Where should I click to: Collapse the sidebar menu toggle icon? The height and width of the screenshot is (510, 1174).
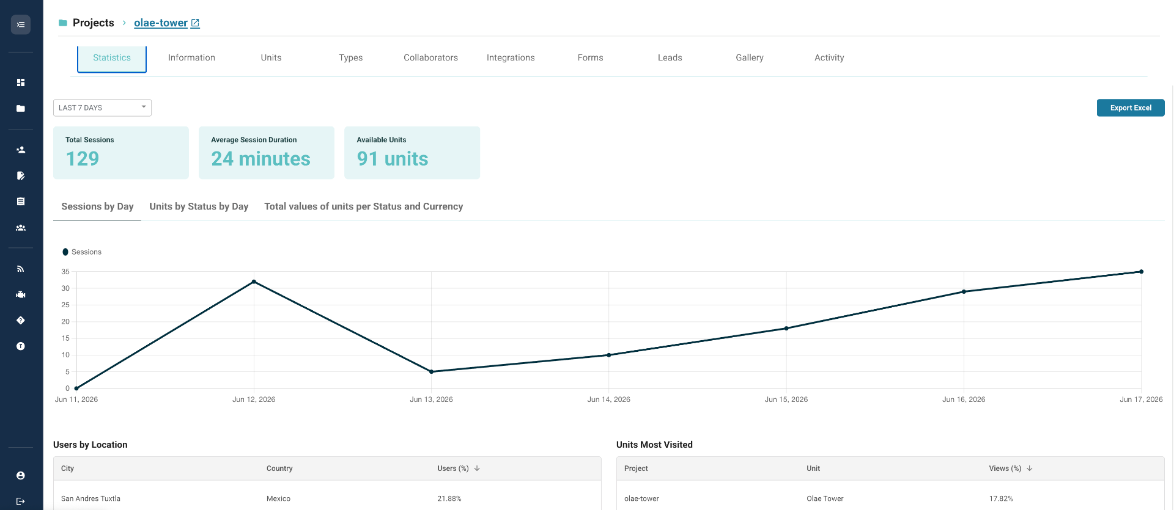pyautogui.click(x=21, y=24)
